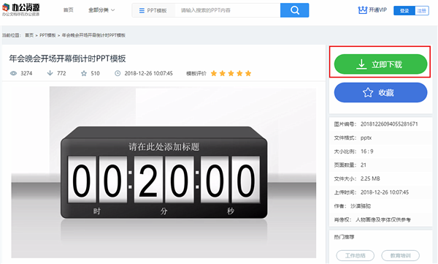
Task: Go to PPT模板 in the breadcrumb
Action: (47, 35)
